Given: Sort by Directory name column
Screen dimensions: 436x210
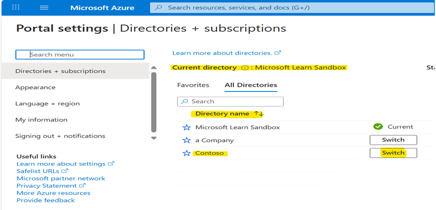Looking at the screenshot, I should click(x=259, y=113).
